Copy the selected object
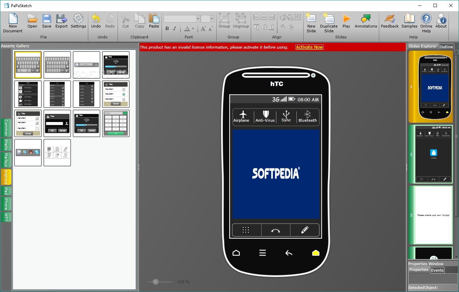459x292 pixels. [140, 21]
